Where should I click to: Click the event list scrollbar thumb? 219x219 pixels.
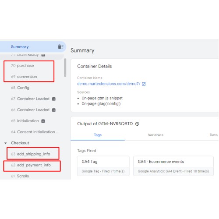[65, 67]
